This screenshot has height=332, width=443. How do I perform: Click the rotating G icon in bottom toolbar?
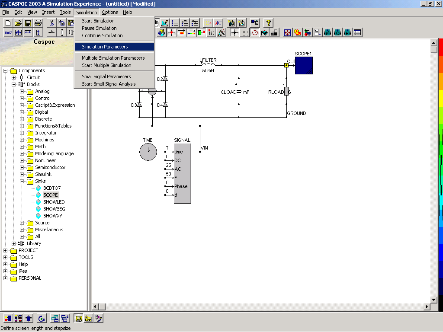42,319
